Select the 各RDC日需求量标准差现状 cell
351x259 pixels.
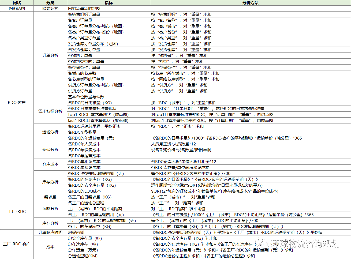(109, 108)
